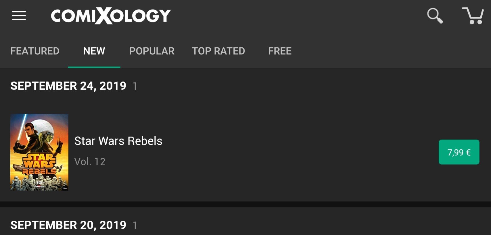Open search with the magnifying glass icon
This screenshot has width=491, height=235.
pos(435,16)
